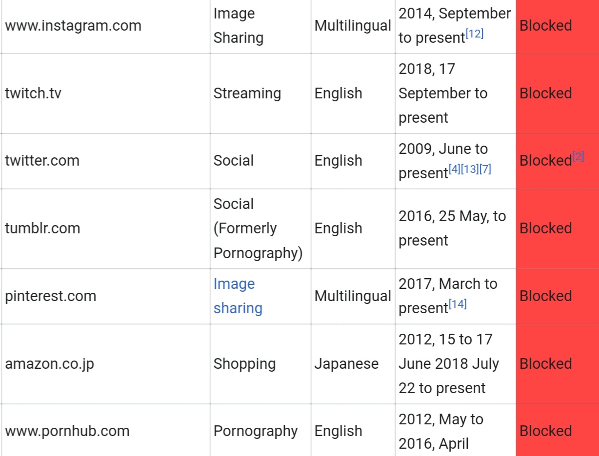Open citation [14] in the Pinterest row

pyautogui.click(x=458, y=304)
